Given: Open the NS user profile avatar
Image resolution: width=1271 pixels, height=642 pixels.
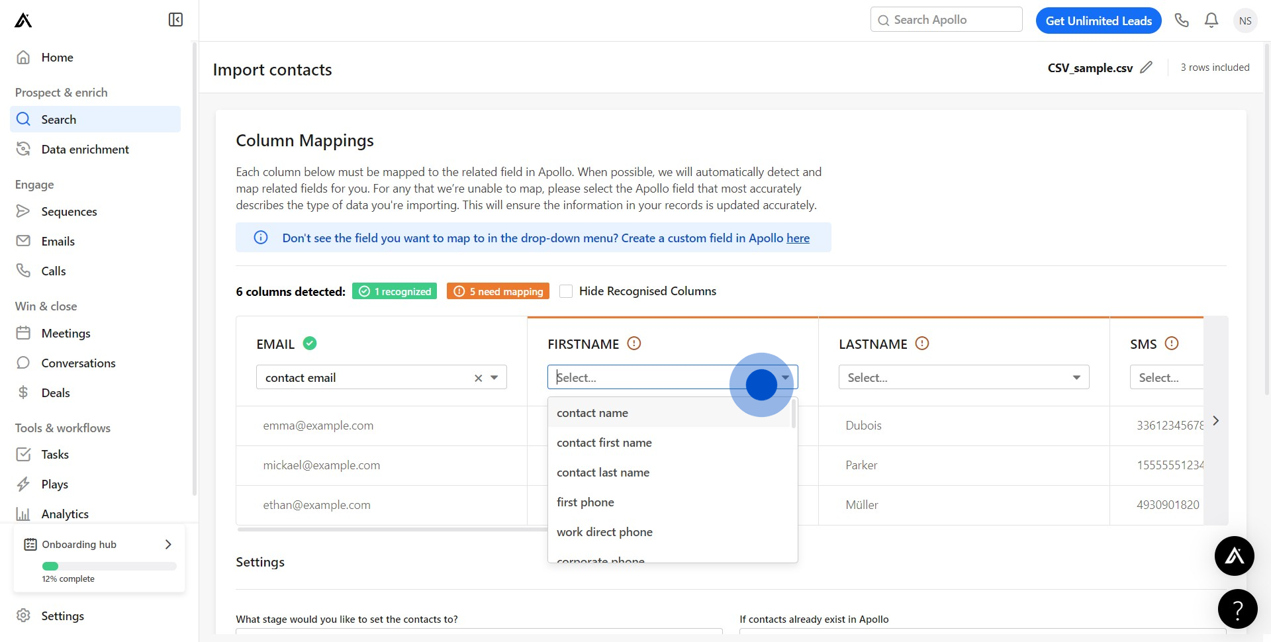Looking at the screenshot, I should (1245, 21).
